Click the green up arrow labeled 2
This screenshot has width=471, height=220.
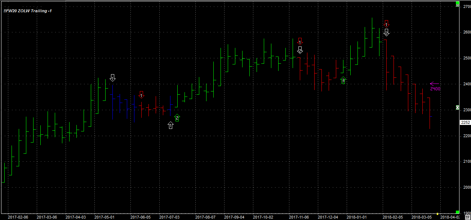(x=177, y=117)
